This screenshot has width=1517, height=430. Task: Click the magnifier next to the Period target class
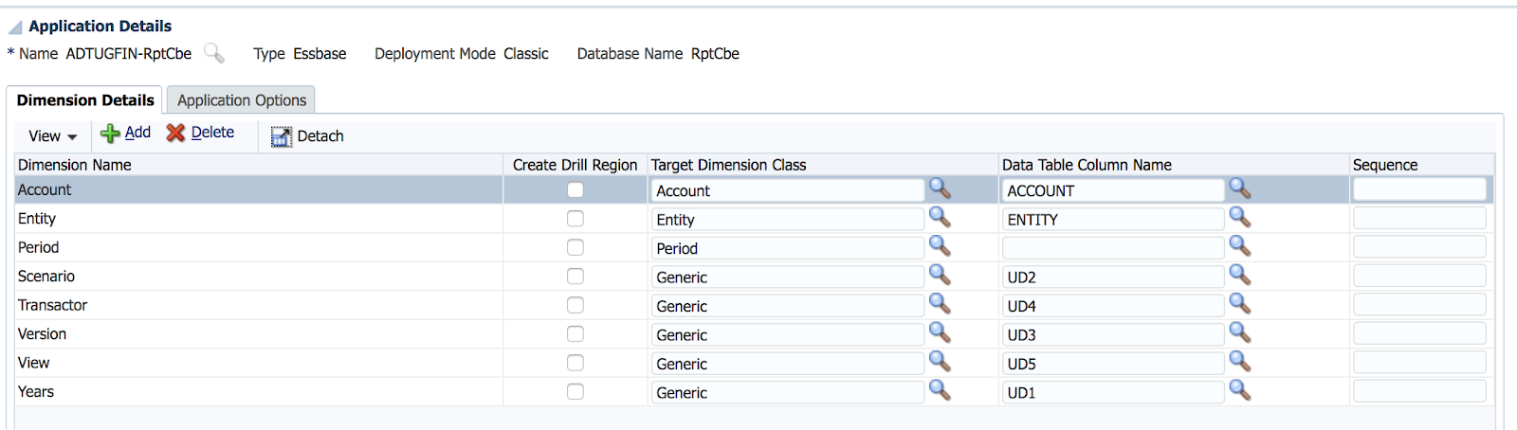(x=940, y=246)
